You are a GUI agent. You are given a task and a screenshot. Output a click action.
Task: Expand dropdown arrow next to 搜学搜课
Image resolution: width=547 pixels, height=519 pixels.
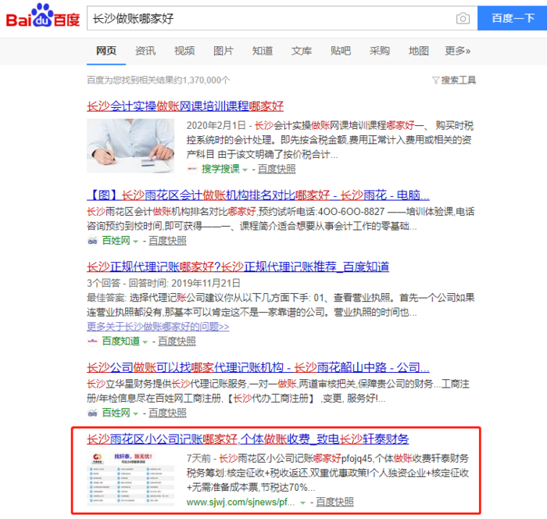tap(245, 170)
